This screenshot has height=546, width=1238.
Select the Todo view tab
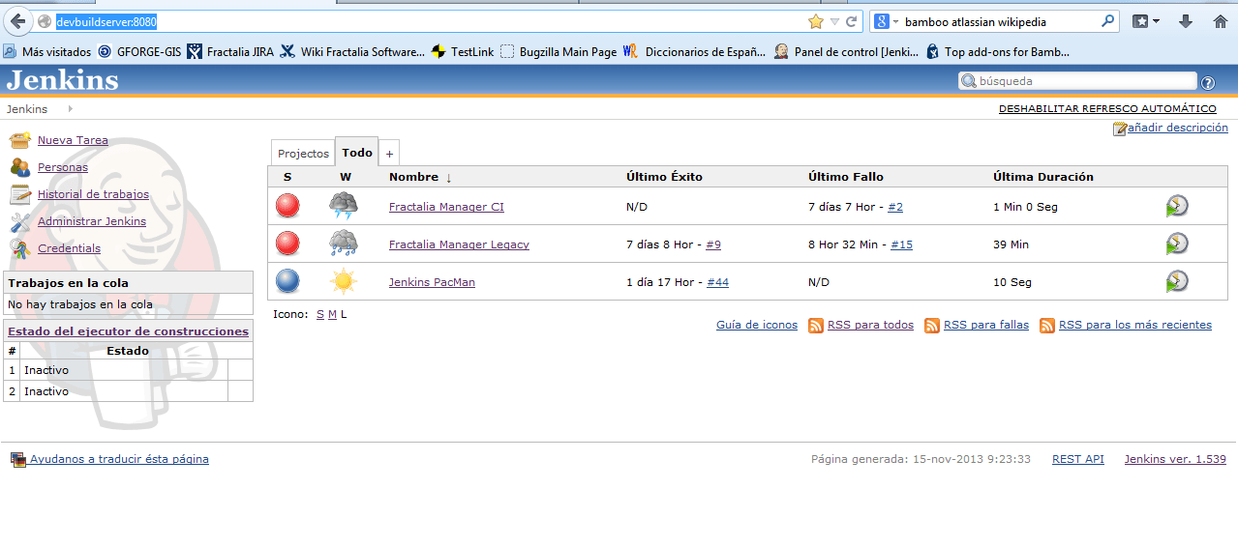(x=357, y=153)
